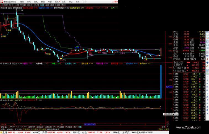Open the 数据 menu

(43, 2)
